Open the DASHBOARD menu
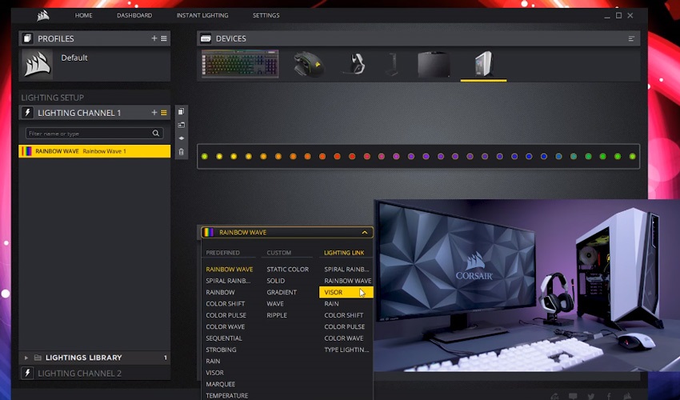This screenshot has height=400, width=680. coord(134,15)
